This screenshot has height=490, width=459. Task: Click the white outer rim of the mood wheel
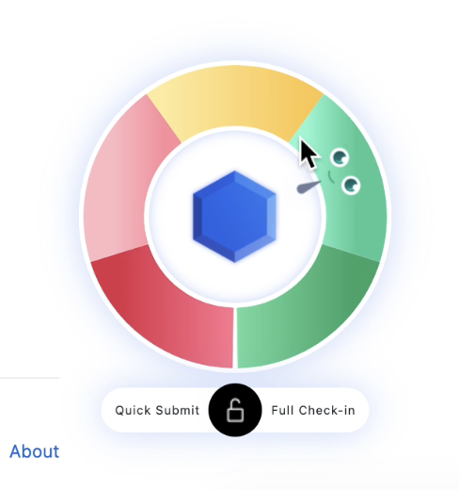coord(235,63)
